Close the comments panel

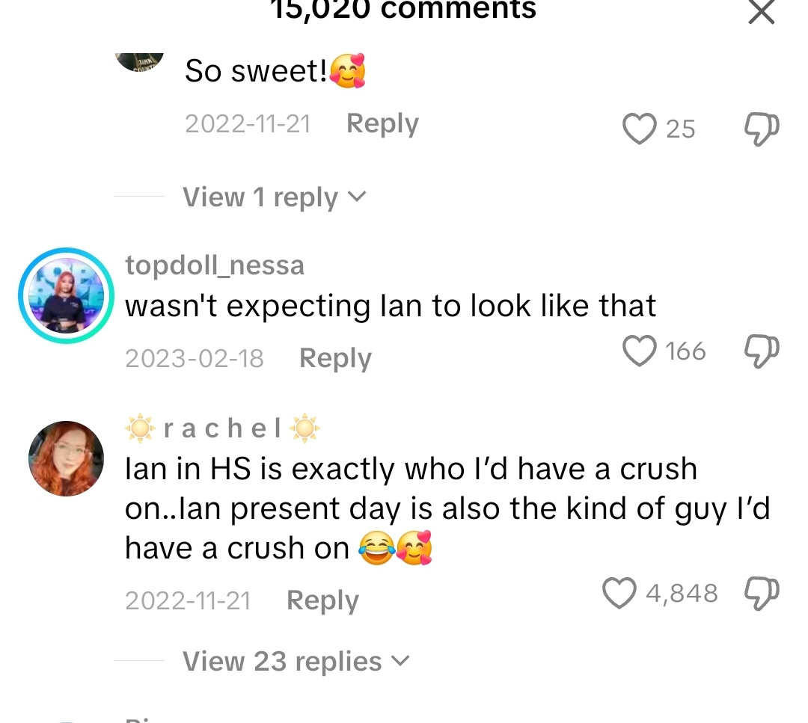pyautogui.click(x=761, y=11)
